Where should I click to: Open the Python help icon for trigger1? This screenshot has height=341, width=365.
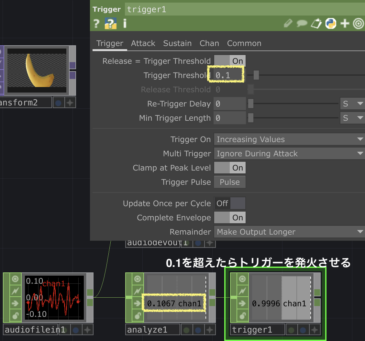110,23
